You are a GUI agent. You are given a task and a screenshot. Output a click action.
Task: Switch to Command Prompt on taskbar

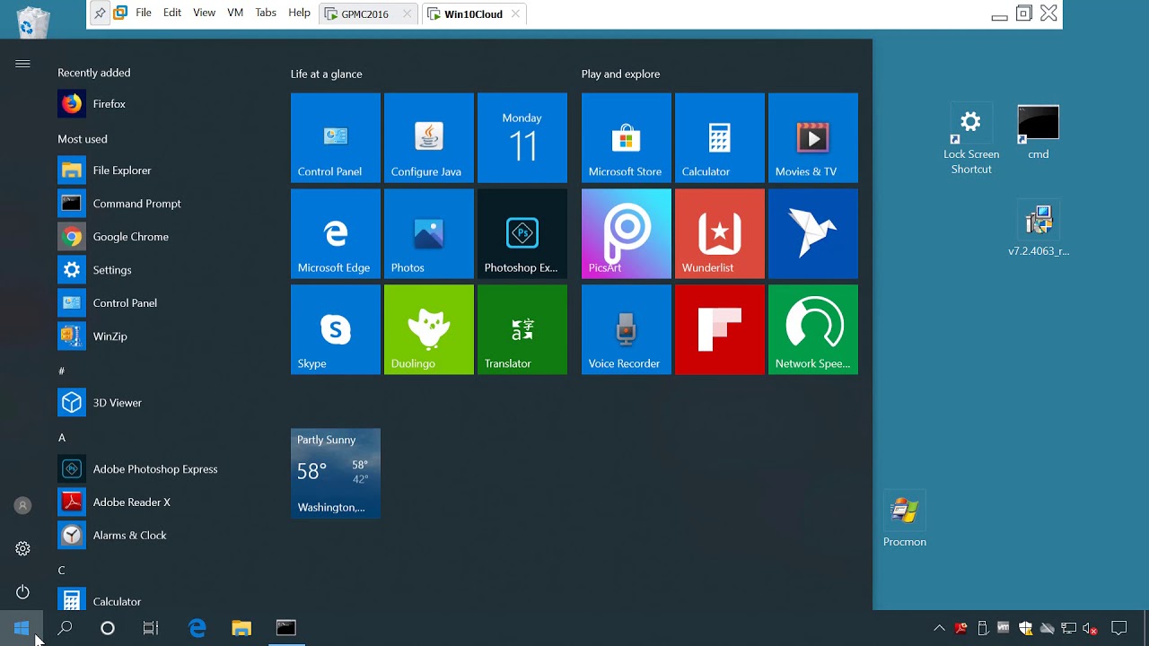coord(285,628)
